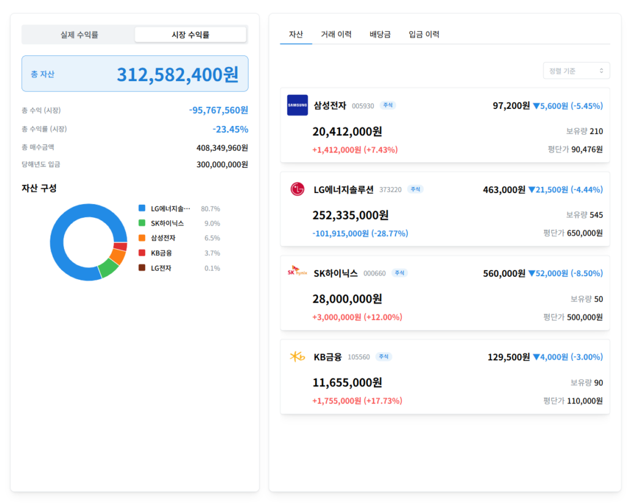Show the 입금 이력 tab
The height and width of the screenshot is (503, 630).
(x=424, y=34)
